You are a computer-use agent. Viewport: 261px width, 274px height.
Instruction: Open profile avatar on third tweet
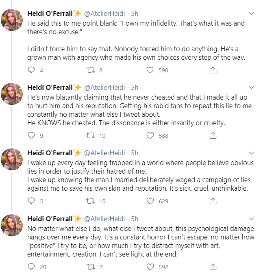pyautogui.click(x=12, y=159)
